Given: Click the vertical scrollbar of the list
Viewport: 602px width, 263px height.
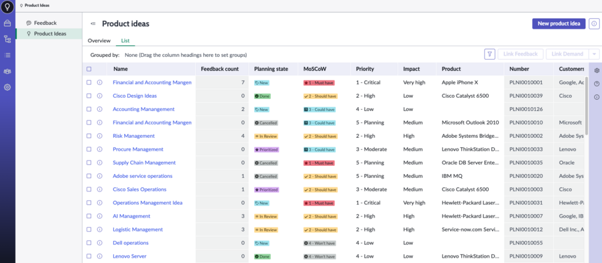Looking at the screenshot, I should click(x=587, y=106).
